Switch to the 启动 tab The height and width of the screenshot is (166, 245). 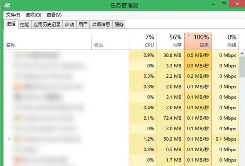point(69,24)
